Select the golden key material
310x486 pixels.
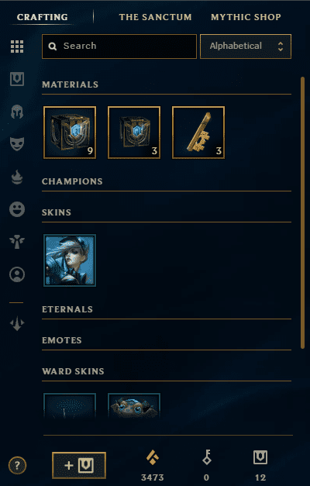click(198, 133)
